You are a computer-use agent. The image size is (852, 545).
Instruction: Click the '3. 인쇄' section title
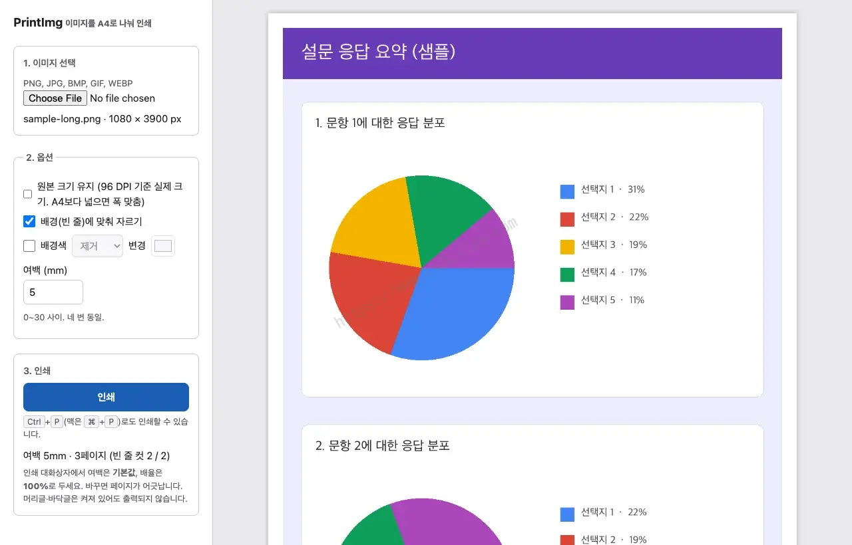pyautogui.click(x=37, y=371)
